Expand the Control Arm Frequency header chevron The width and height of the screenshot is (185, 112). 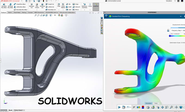pos(181,16)
